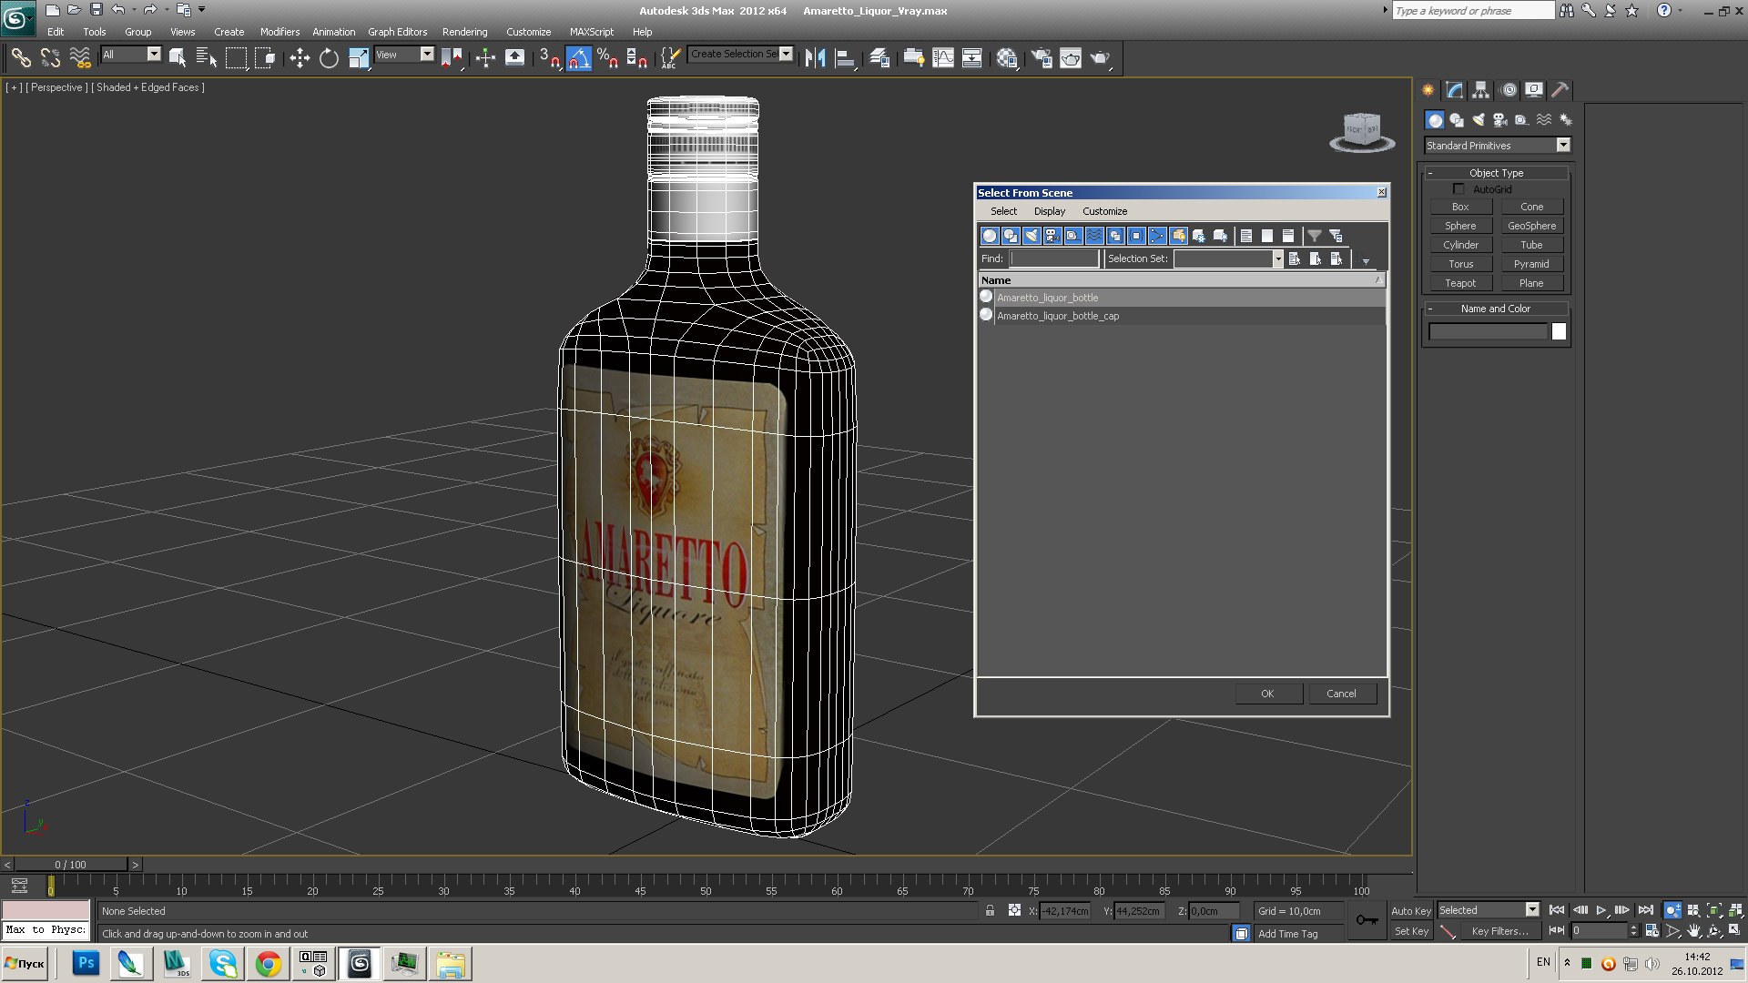
Task: Open Select by Name tool
Action: (207, 58)
